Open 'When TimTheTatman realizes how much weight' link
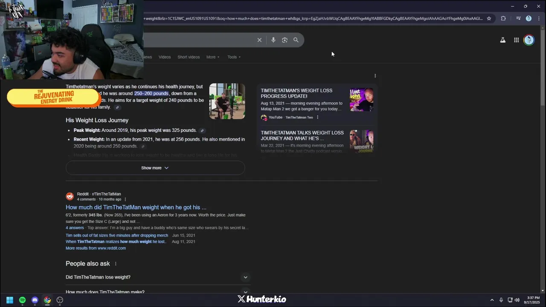This screenshot has height=307, width=546. pos(116,242)
